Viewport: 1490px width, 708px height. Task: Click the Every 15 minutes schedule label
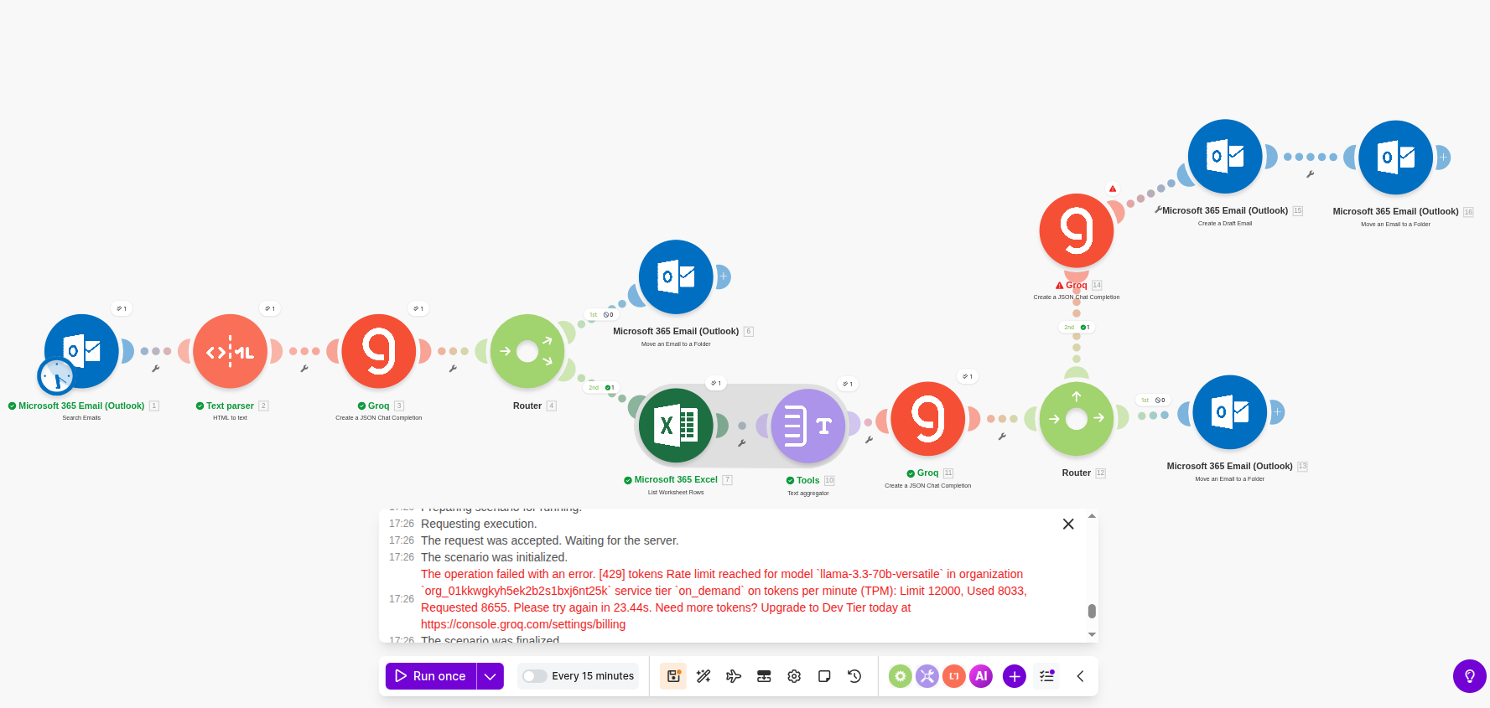(x=593, y=676)
